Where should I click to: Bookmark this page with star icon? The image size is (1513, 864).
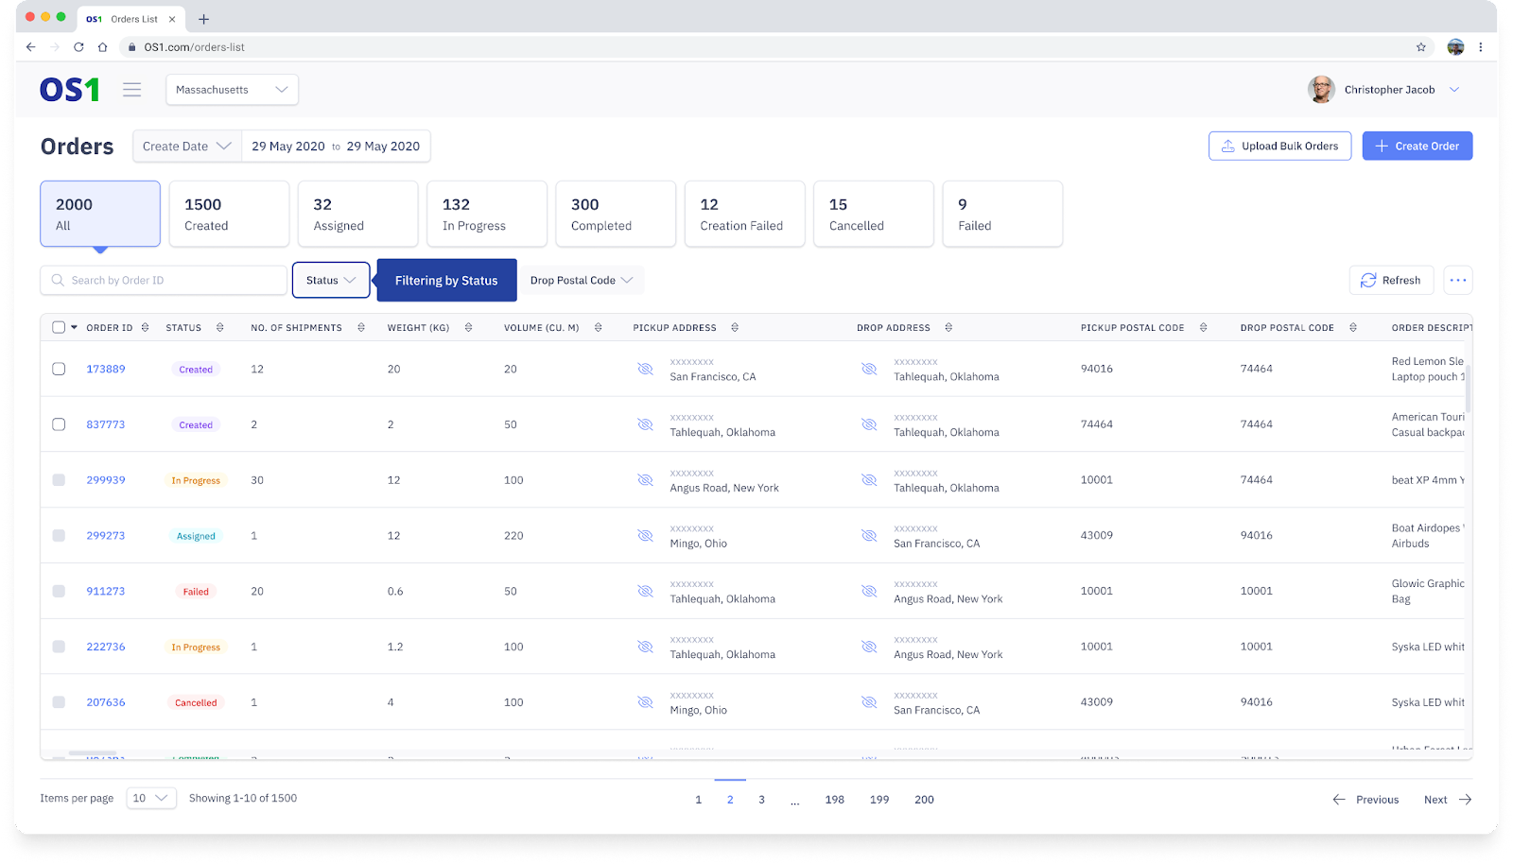(1420, 47)
